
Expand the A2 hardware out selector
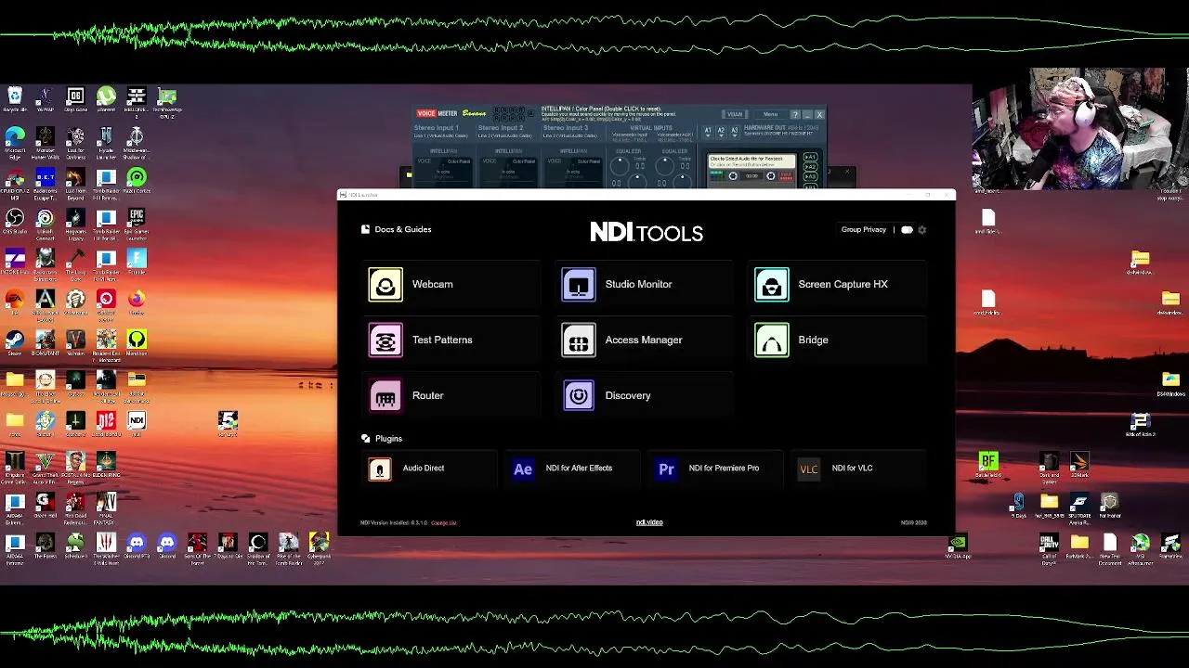721,132
